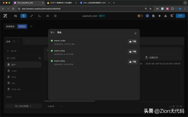Go to 下一页 next page

179,106
